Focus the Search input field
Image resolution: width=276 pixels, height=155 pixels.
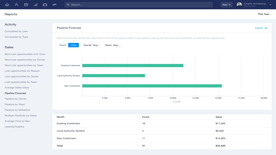(140, 5)
